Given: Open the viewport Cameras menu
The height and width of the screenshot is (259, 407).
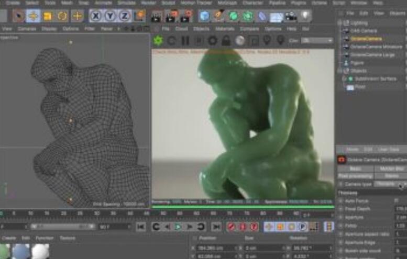Looking at the screenshot, I should coord(27,29).
